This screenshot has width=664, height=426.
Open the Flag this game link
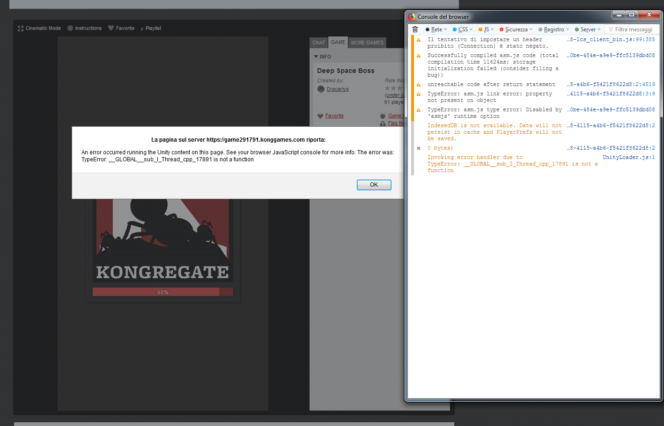(396, 123)
